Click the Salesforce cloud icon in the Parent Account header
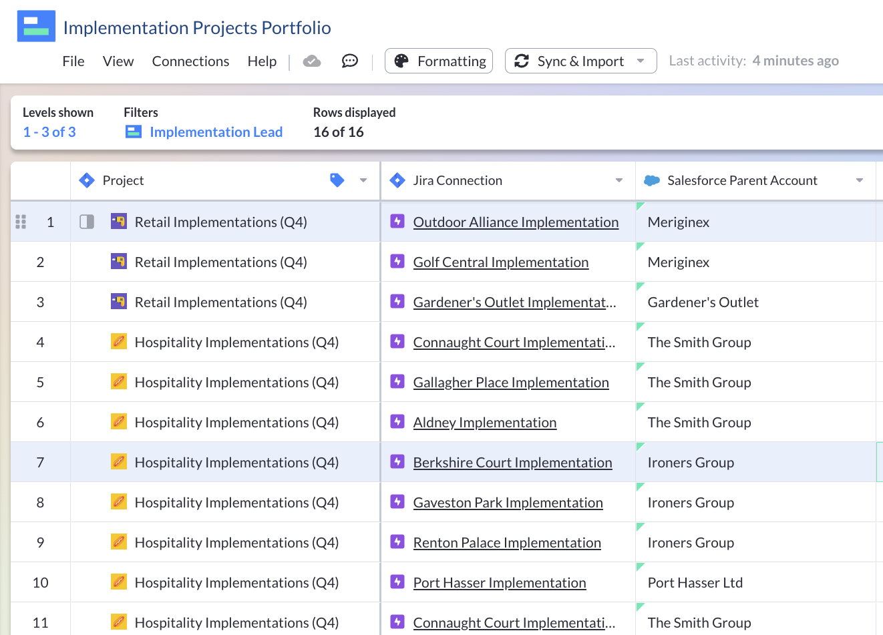This screenshot has height=635, width=883. click(x=651, y=180)
